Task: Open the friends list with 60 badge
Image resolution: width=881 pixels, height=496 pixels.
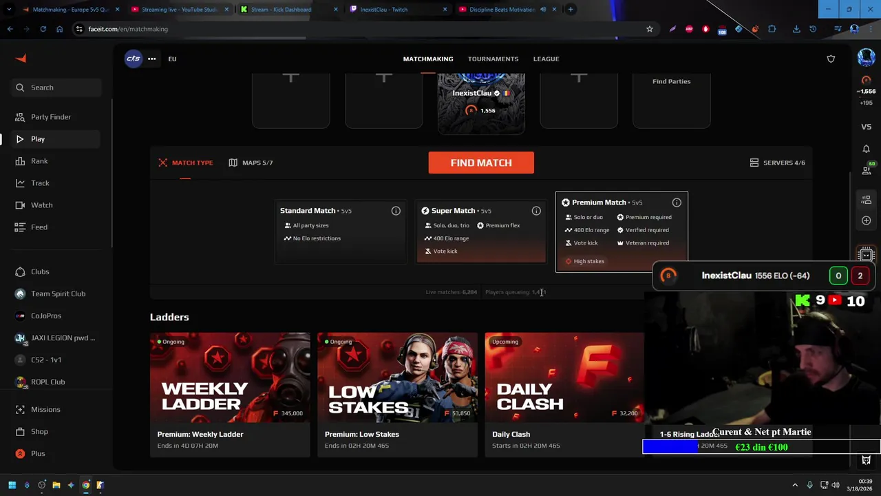Action: pos(867,169)
